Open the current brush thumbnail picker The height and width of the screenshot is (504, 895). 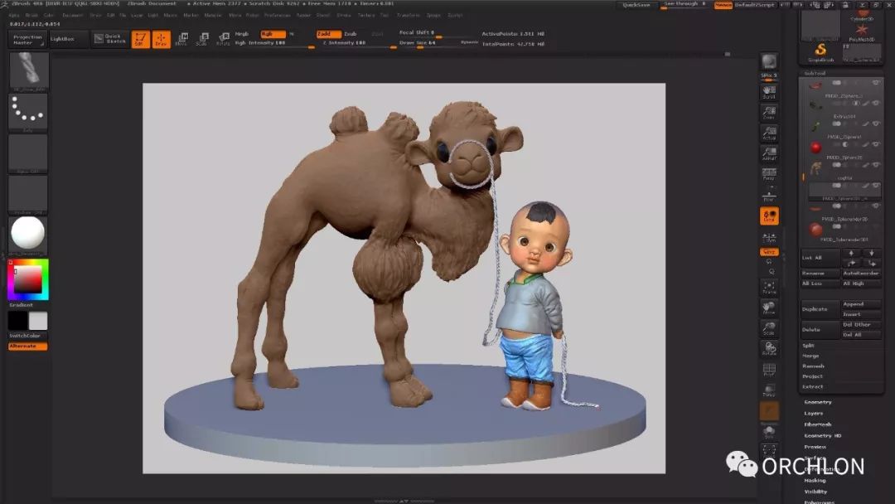point(28,71)
